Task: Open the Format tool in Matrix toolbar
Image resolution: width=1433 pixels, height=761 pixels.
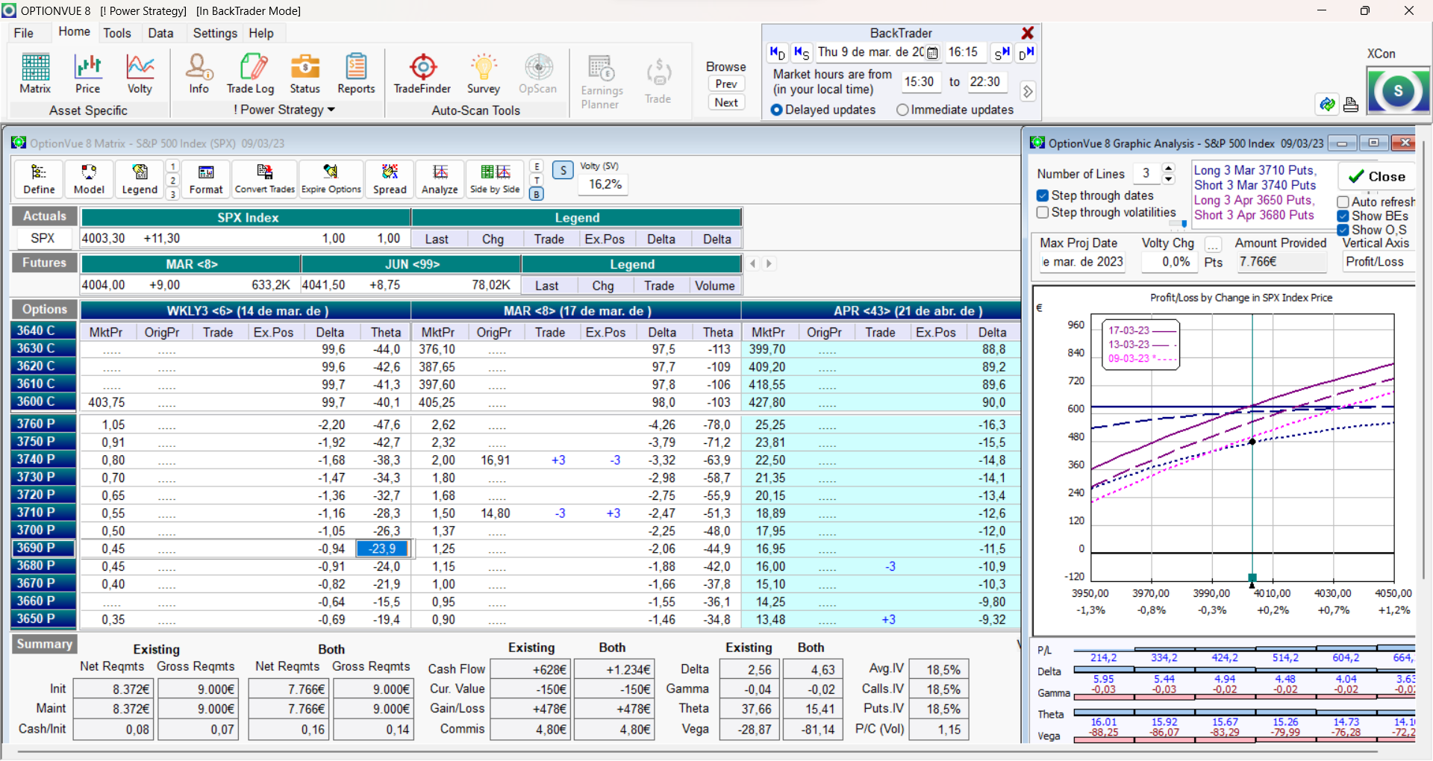Action: click(206, 180)
